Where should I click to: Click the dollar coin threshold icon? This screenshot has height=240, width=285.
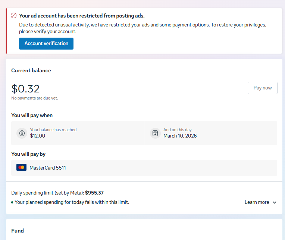pyautogui.click(x=22, y=133)
